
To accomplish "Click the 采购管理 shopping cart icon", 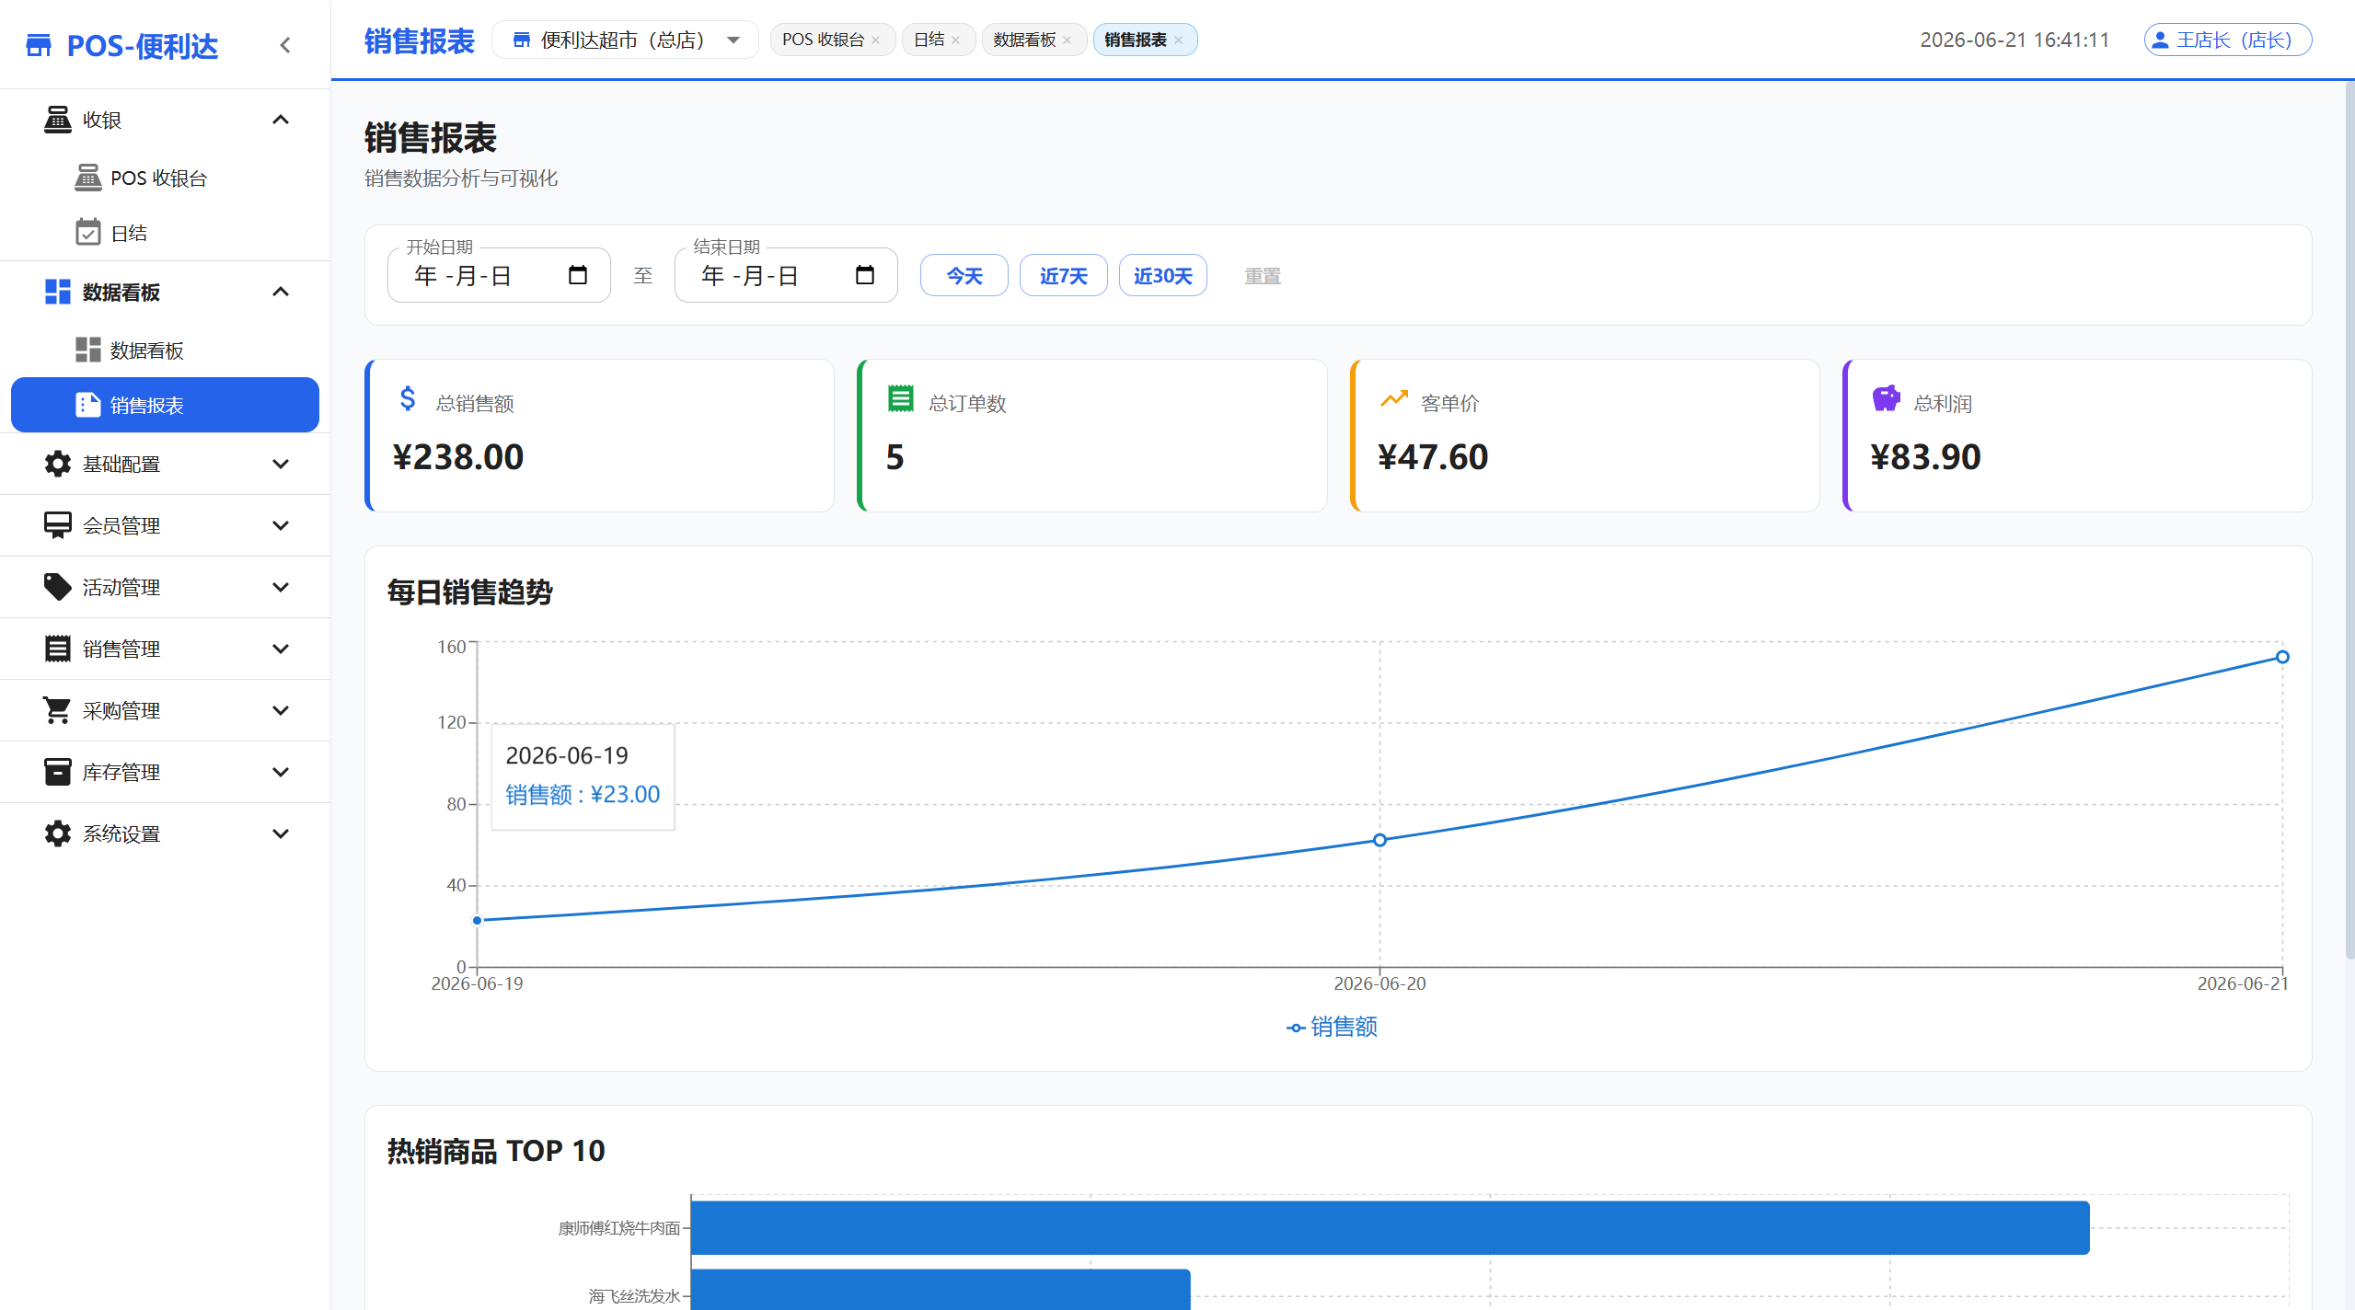I will [58, 710].
